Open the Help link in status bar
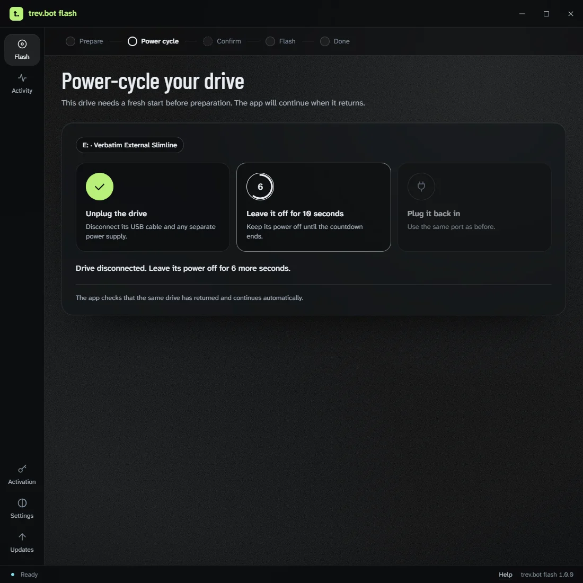 [x=505, y=575]
